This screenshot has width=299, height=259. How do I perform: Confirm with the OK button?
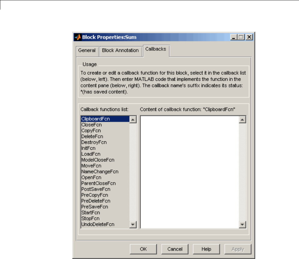pos(143,249)
